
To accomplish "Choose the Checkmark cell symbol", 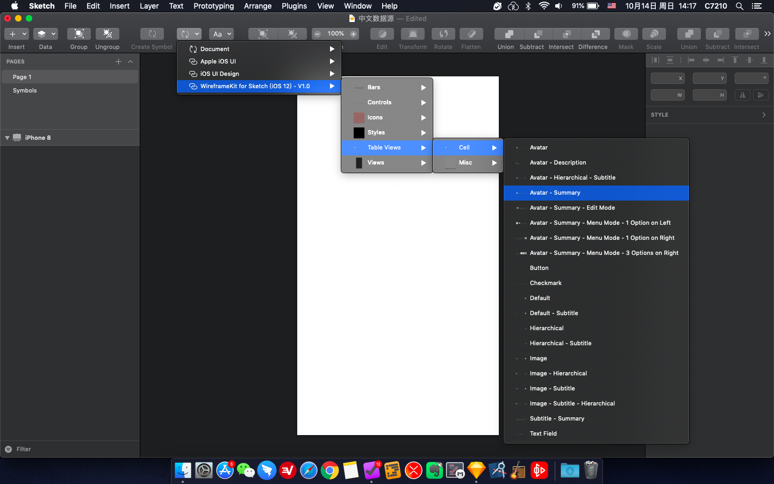I will click(x=596, y=283).
